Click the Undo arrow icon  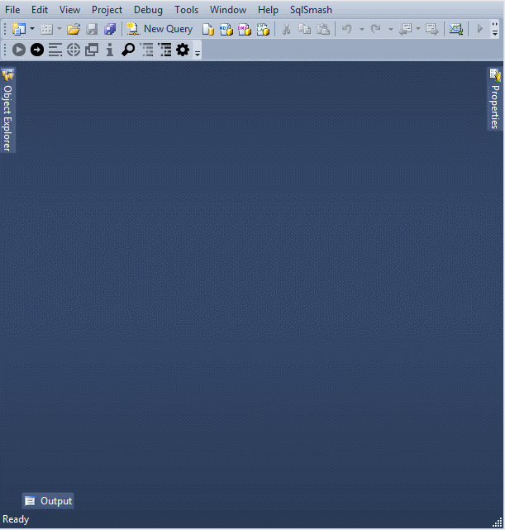click(347, 29)
